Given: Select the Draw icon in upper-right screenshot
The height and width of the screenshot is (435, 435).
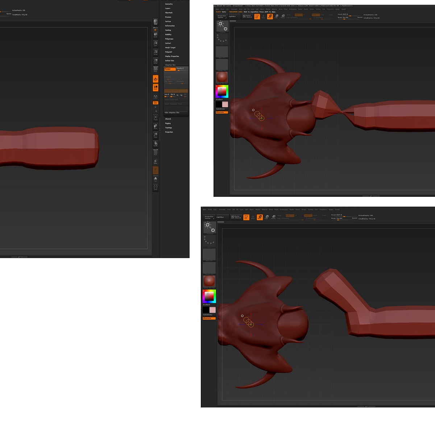Looking at the screenshot, I should pos(264,16).
